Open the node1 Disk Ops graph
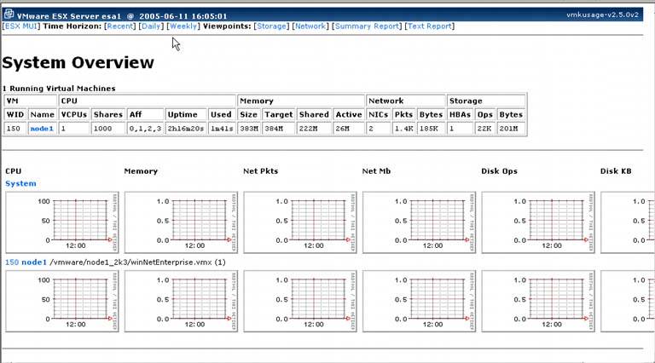Screen dimensions: 655x363 (x=537, y=302)
